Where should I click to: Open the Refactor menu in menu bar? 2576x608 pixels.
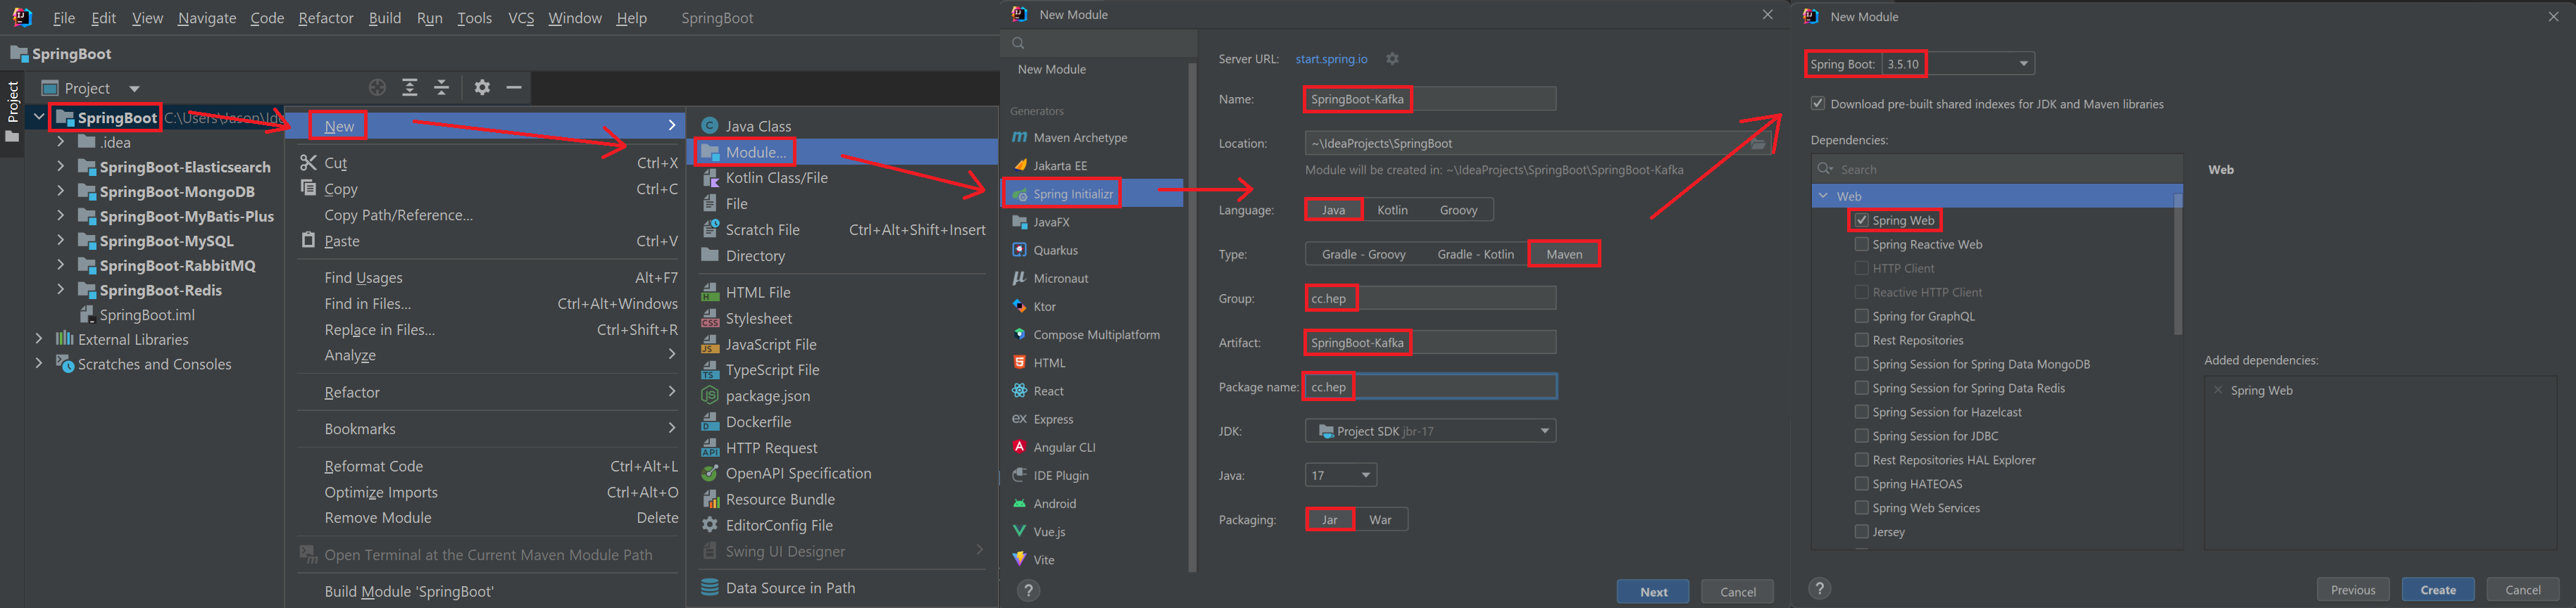click(325, 18)
